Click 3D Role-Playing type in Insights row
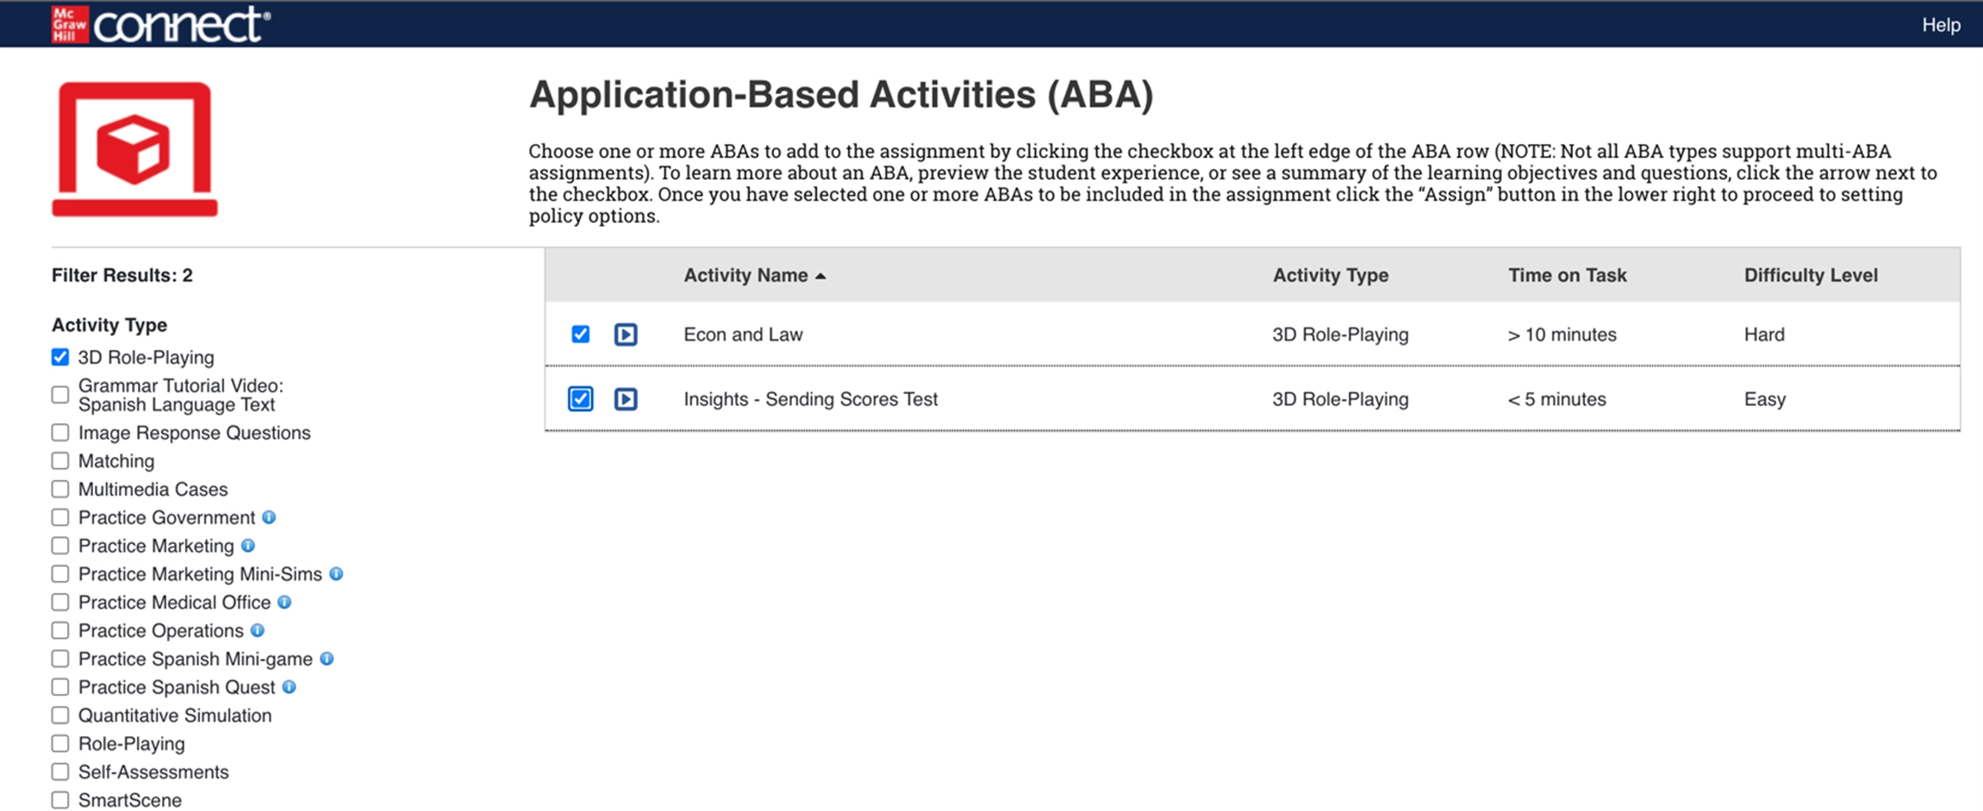Viewport: 1983px width, 811px height. point(1340,399)
